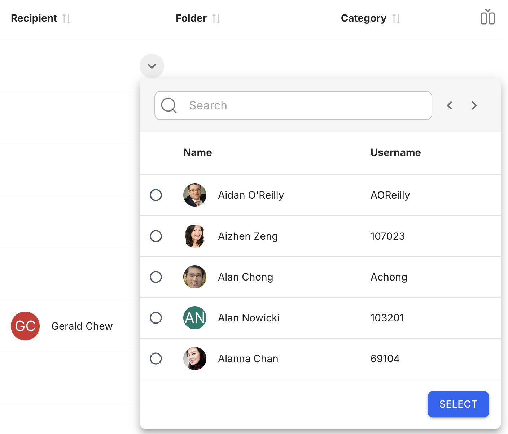The image size is (508, 434).
Task: Select Aidan O'Reilly radio button
Action: (x=156, y=195)
